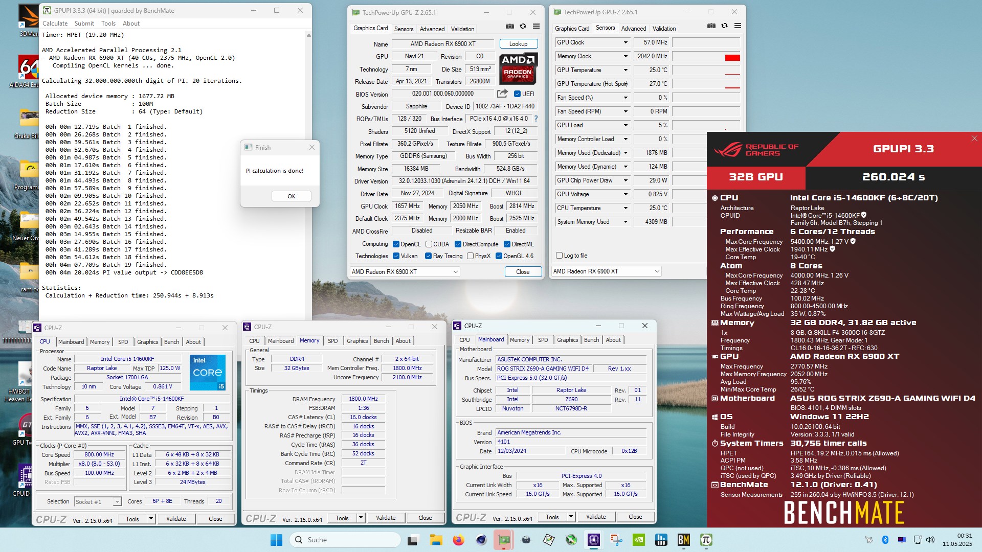Open the GPU Clock sensor dropdown
The height and width of the screenshot is (552, 982).
tap(625, 42)
